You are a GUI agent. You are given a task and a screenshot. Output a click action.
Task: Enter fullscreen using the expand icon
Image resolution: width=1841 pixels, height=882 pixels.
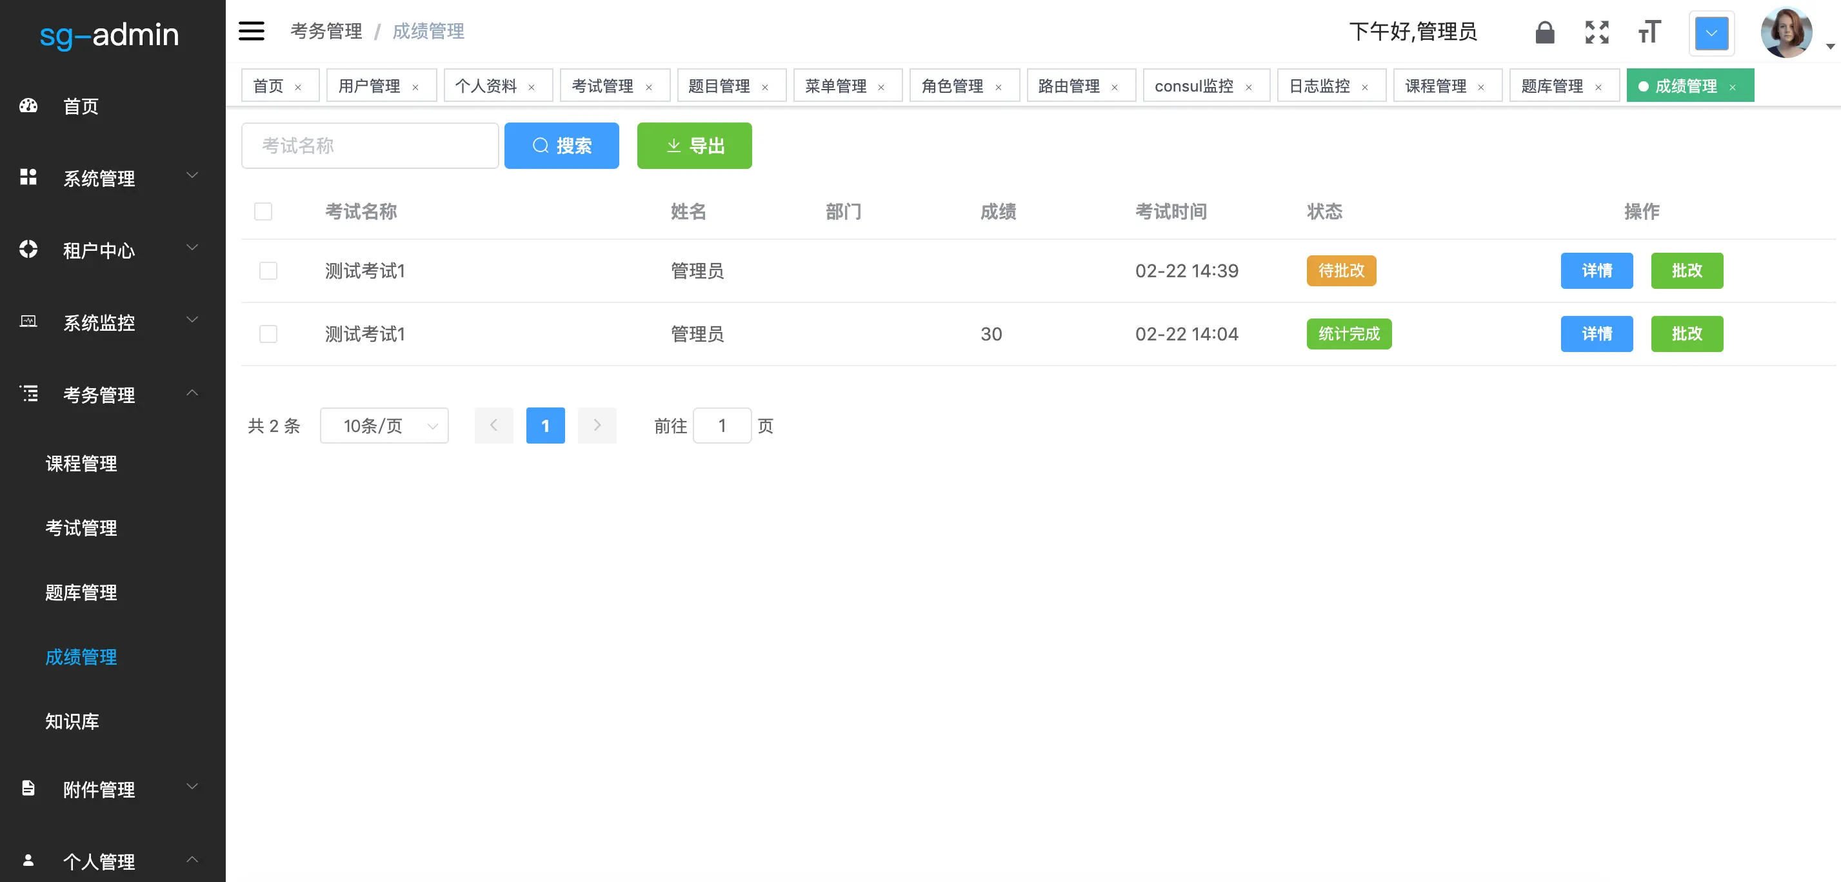tap(1597, 32)
